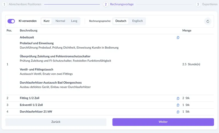Click the Ausbau defektes Gerät description line
Image resolution: width=219 pixels, height=133 pixels.
click(x=55, y=87)
